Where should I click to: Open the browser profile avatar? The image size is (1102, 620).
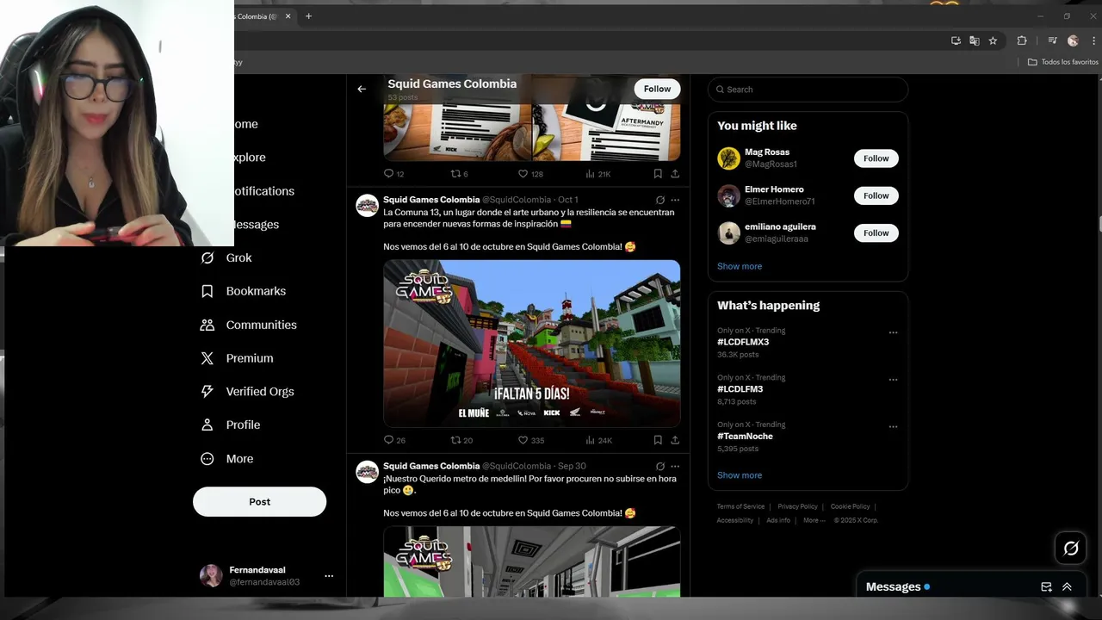tap(1073, 40)
